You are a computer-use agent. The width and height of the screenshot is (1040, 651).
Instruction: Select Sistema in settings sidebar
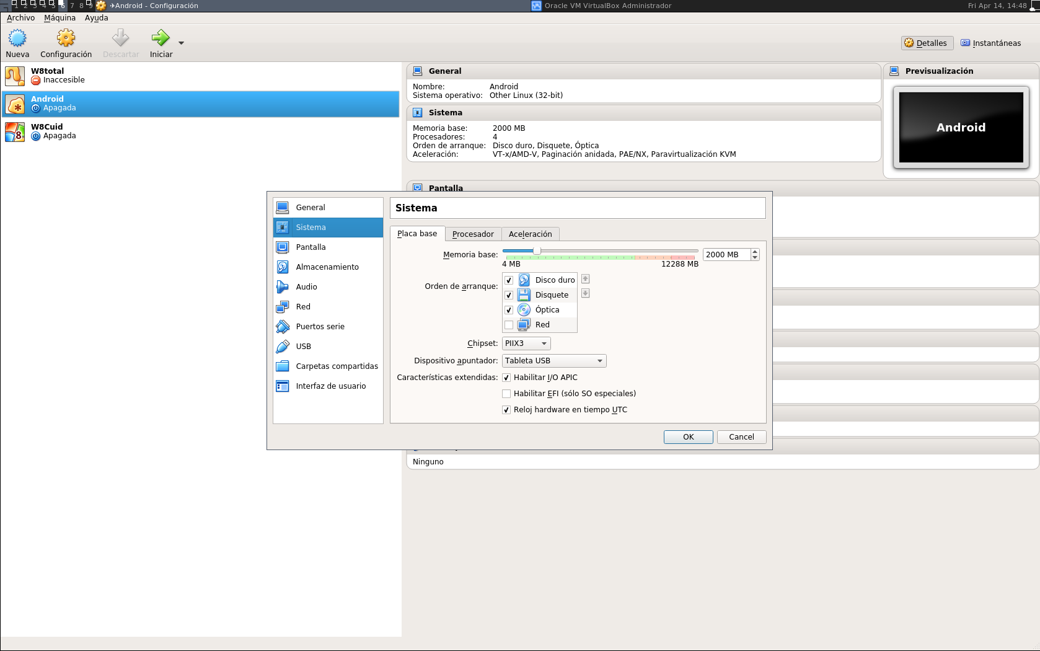point(328,228)
